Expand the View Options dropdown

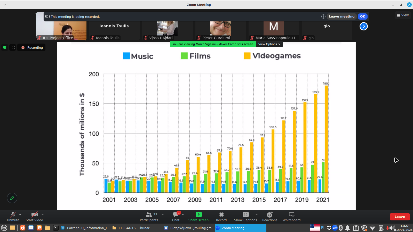269,44
